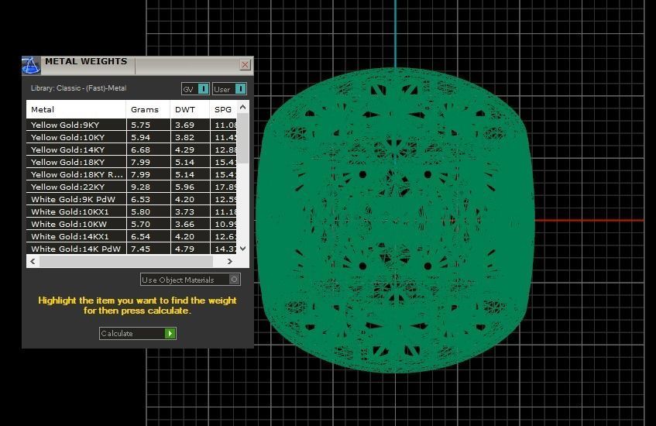Viewport: 656px width, 426px height.
Task: Click the Metal Weights scale icon
Action: tap(31, 66)
